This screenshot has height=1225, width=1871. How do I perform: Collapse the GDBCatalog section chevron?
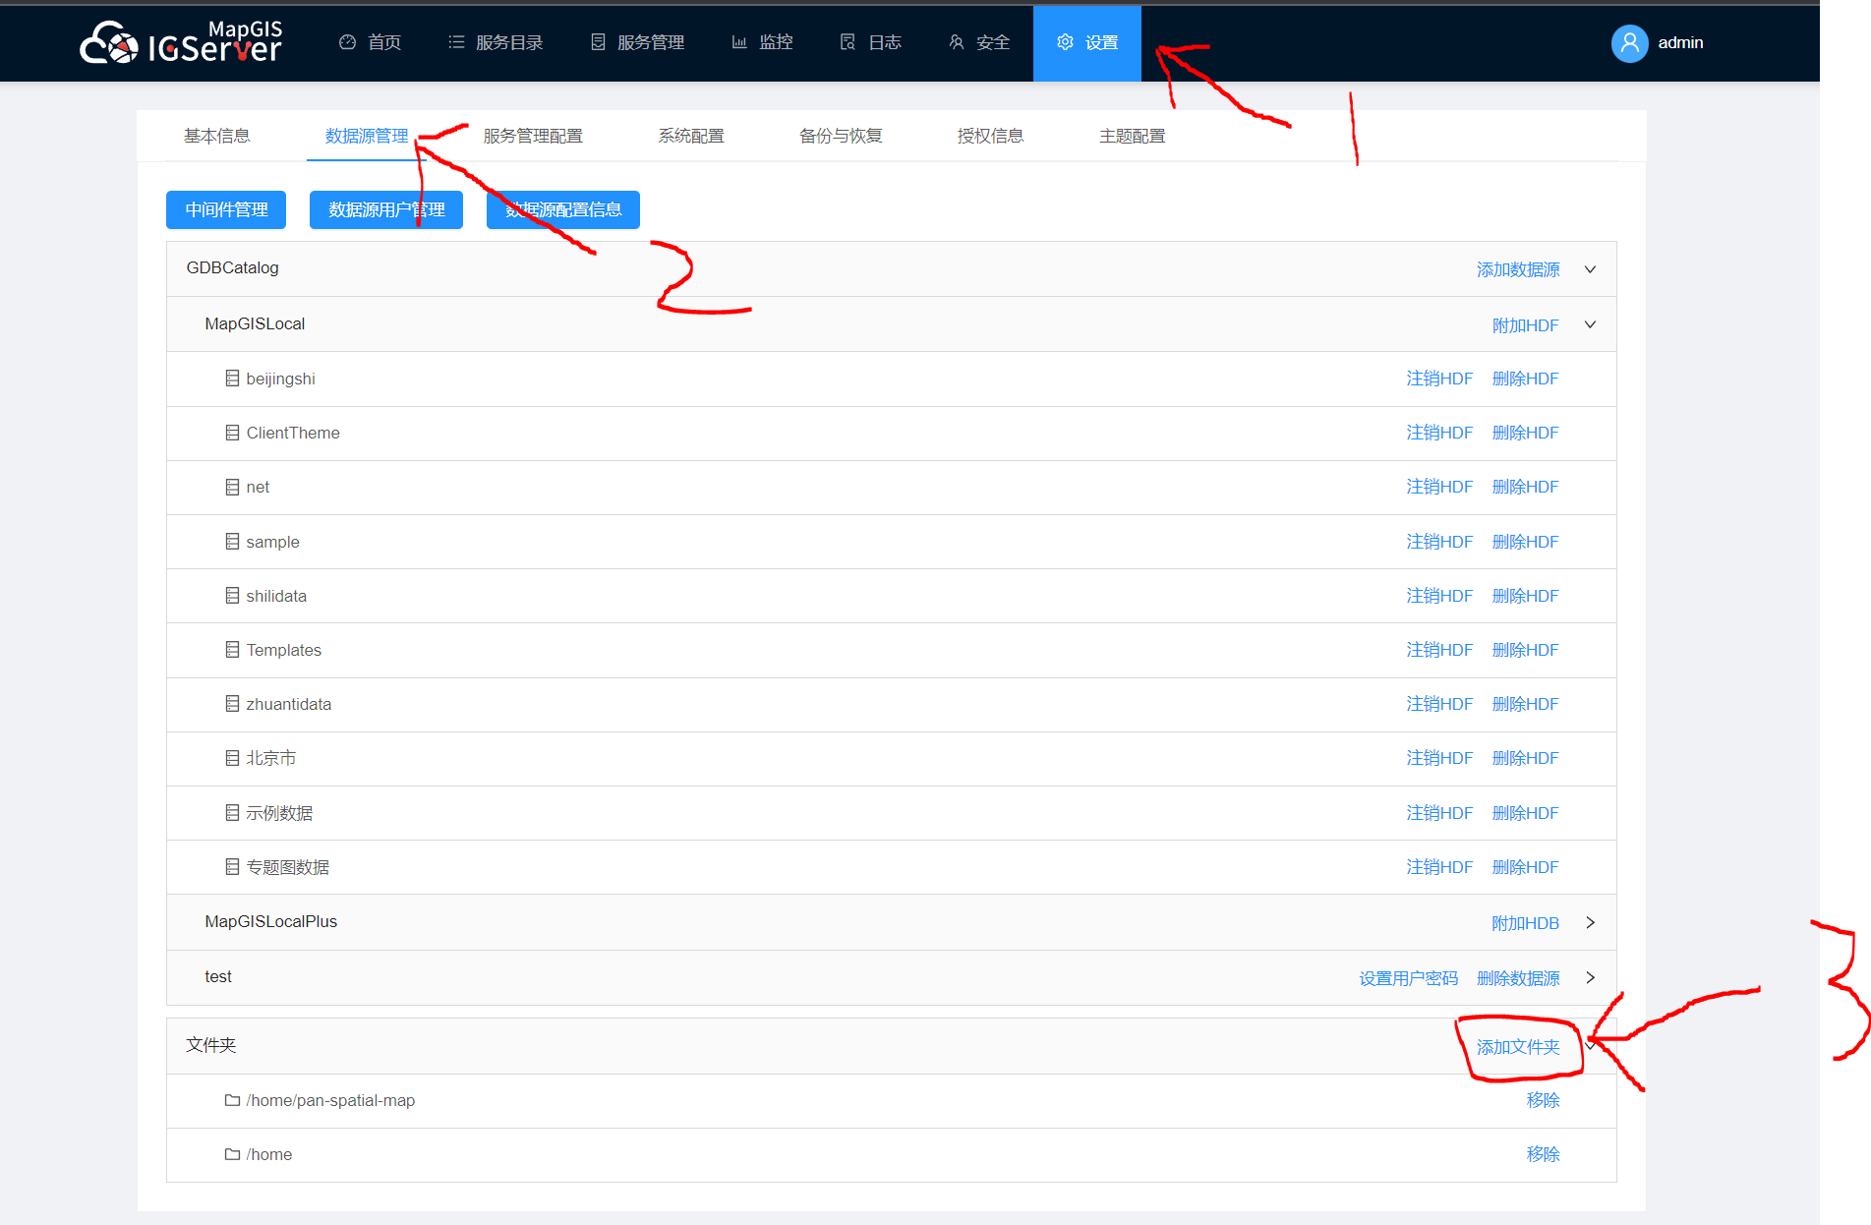coord(1590,269)
